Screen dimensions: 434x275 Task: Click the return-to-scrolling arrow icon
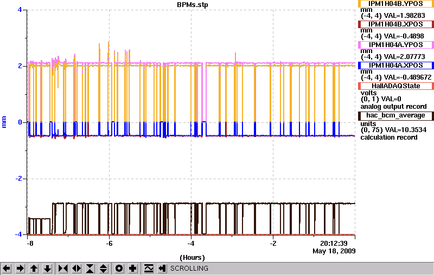click(x=162, y=269)
